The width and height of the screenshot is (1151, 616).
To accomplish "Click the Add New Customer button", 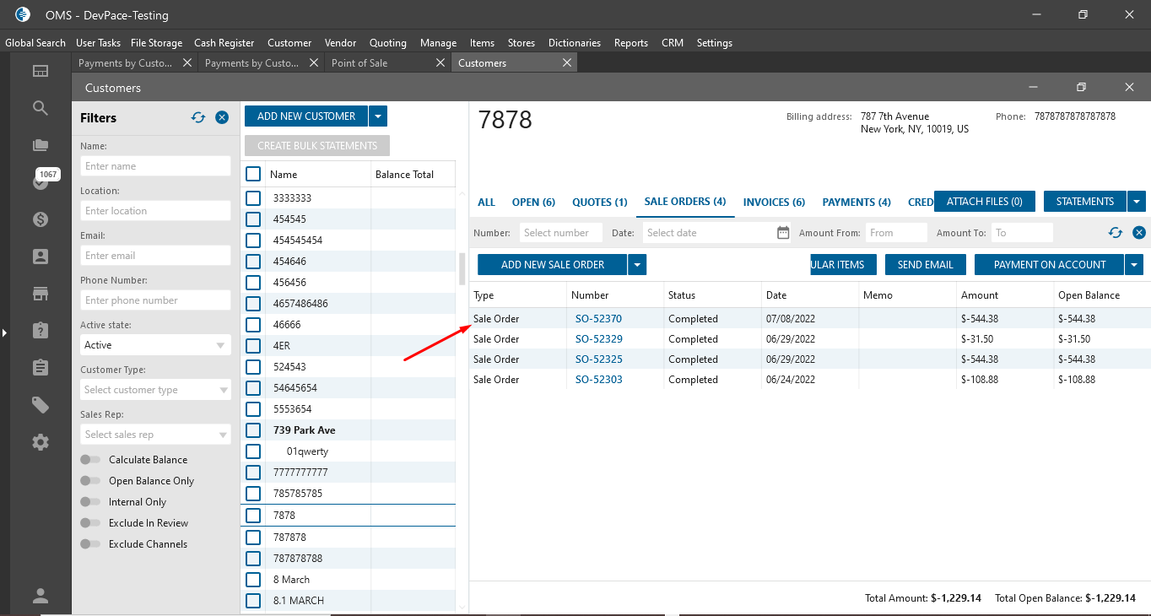I will (306, 116).
